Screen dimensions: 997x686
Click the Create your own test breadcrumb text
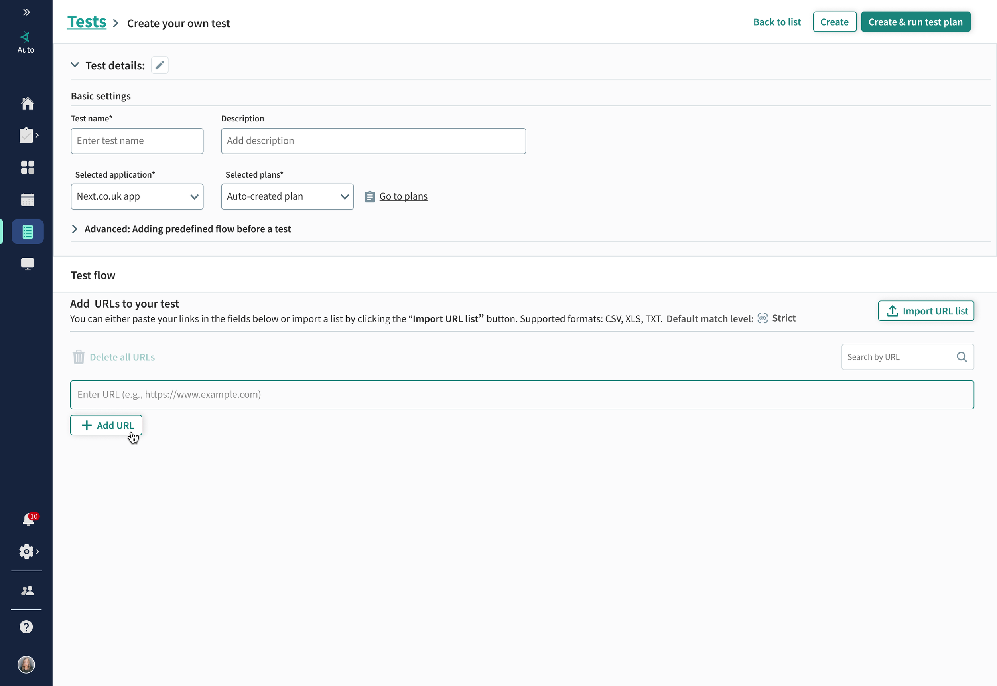(178, 23)
